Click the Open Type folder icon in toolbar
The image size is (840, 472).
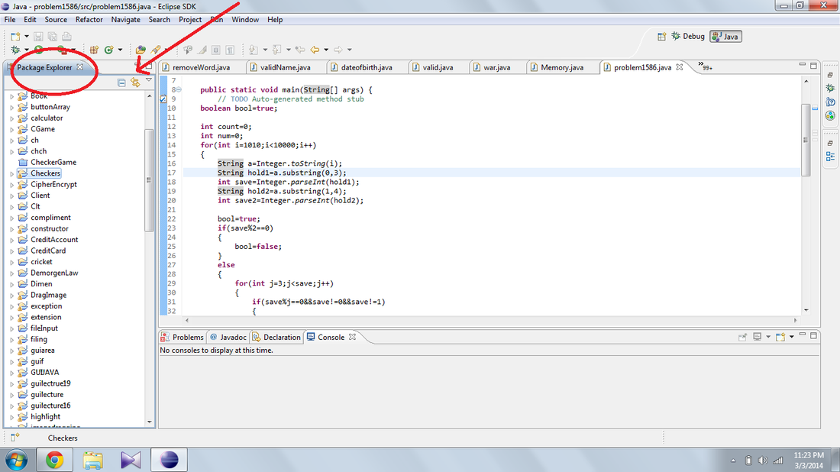pos(141,50)
